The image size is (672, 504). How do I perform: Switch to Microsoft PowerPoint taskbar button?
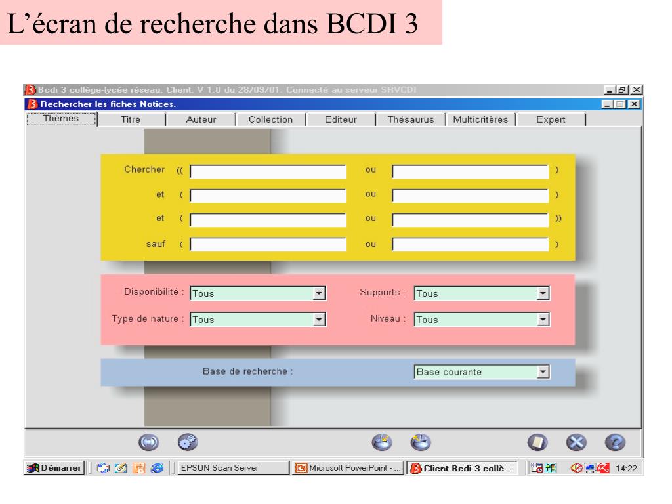[348, 467]
